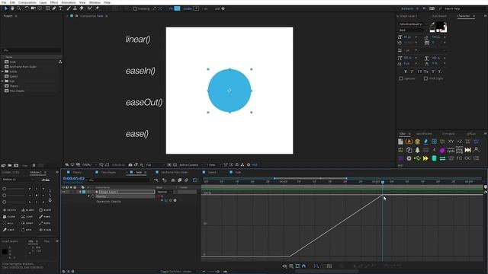Click the skip-to-end icon in KBar
This screenshot has height=274, width=488.
[467, 151]
